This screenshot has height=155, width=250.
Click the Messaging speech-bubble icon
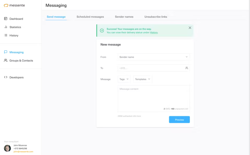(6, 52)
